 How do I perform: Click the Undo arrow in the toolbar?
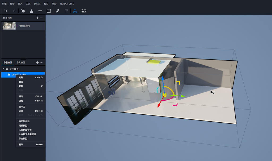click(5, 11)
